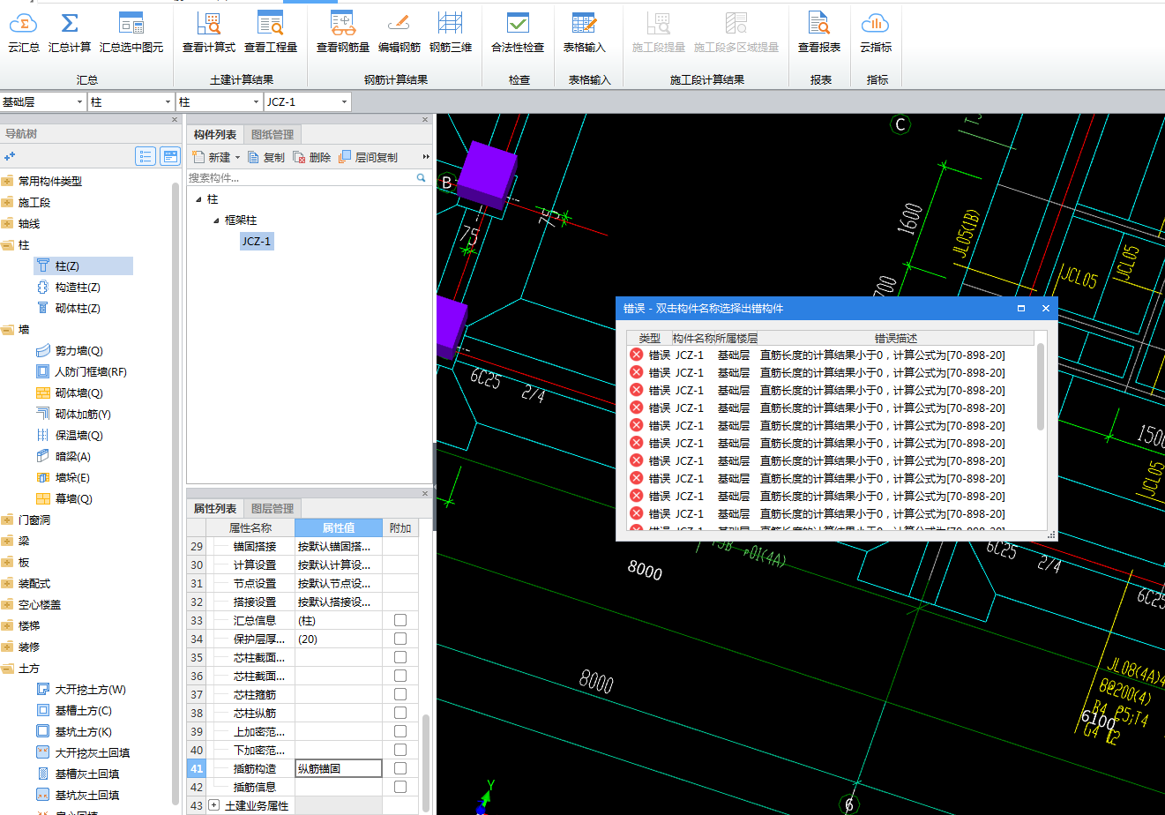Select JCZ-1 in component tree
Screen dimensions: 1165x815
tap(257, 241)
